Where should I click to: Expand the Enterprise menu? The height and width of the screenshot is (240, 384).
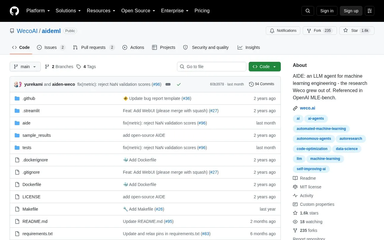175,11
